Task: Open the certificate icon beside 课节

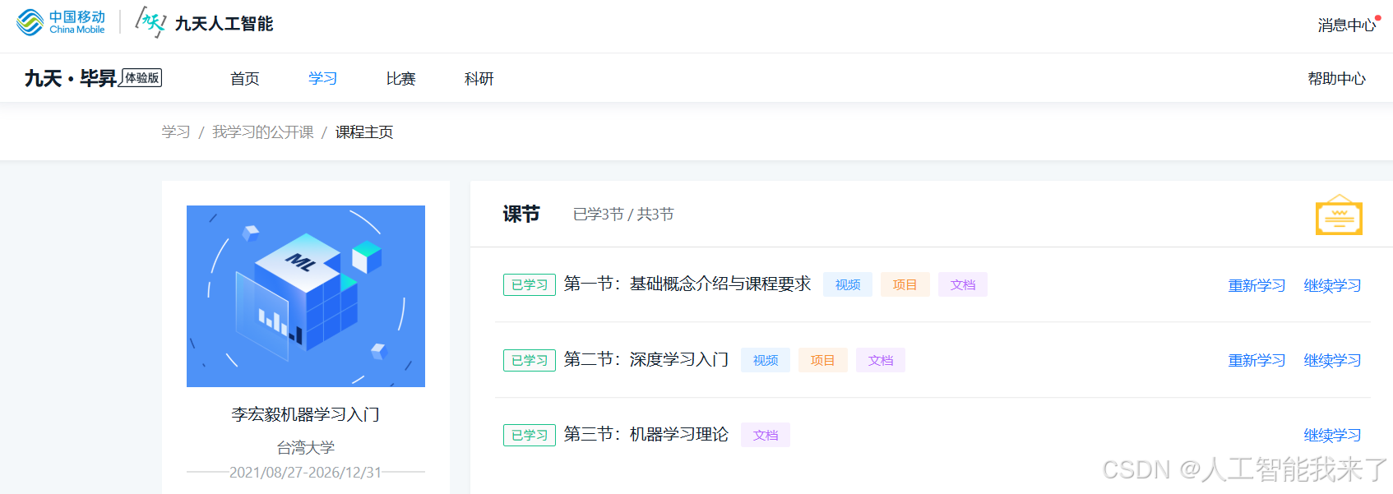Action: pyautogui.click(x=1339, y=215)
